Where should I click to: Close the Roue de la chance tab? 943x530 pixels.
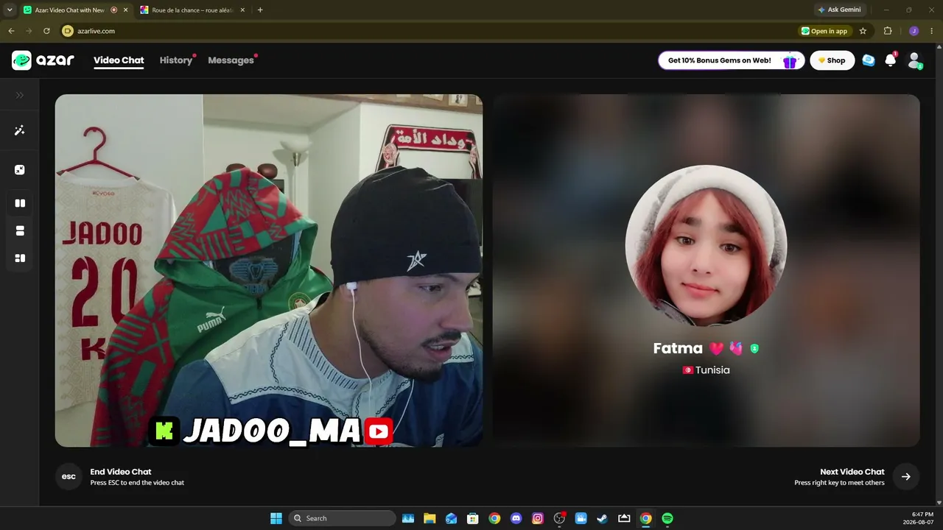[x=242, y=10]
